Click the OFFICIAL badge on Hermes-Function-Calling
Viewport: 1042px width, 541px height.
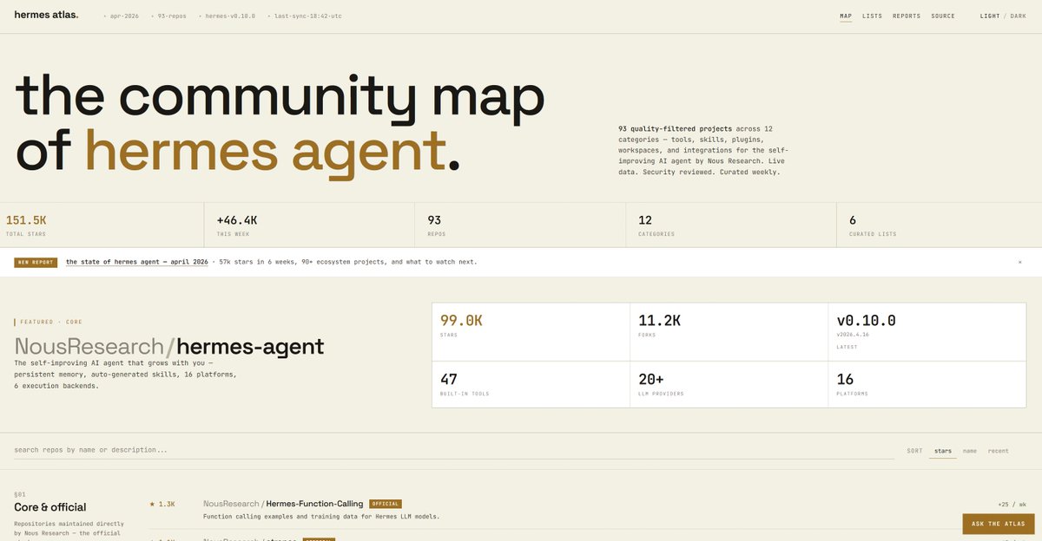(x=386, y=504)
